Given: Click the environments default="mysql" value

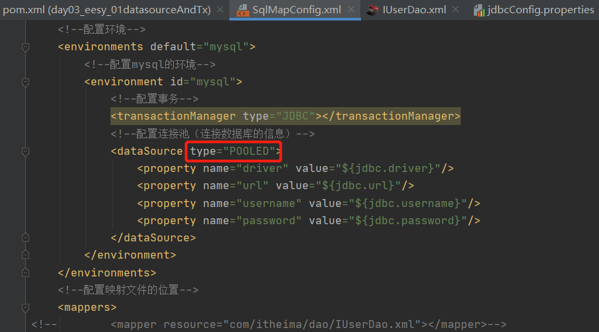Looking at the screenshot, I should (226, 47).
